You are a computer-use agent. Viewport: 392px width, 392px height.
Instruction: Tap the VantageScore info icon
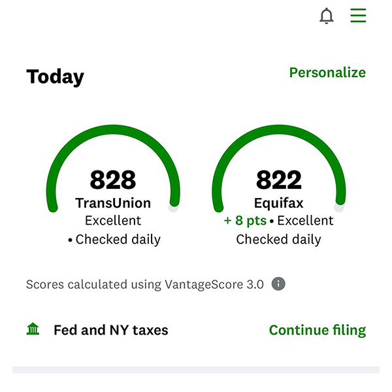point(278,284)
